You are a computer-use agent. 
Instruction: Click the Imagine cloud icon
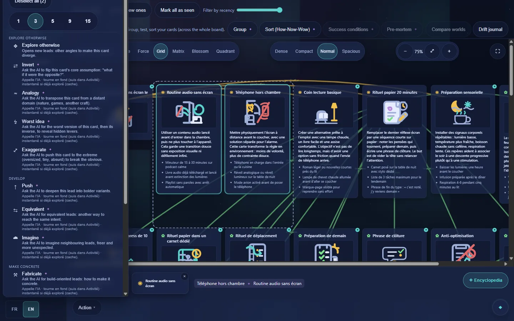click(x=15, y=238)
